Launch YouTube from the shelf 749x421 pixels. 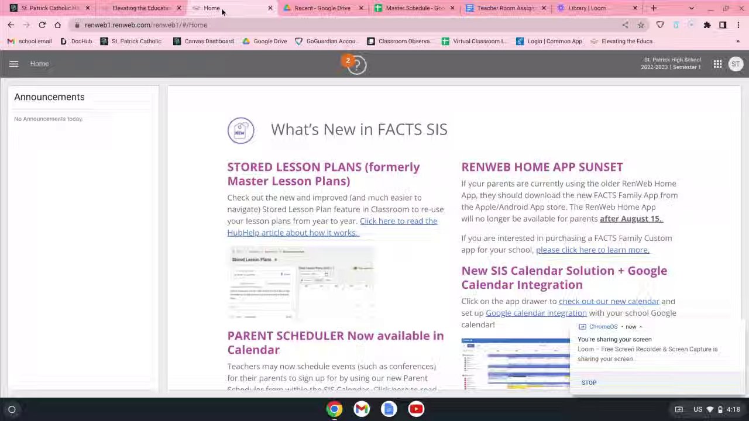[416, 409]
